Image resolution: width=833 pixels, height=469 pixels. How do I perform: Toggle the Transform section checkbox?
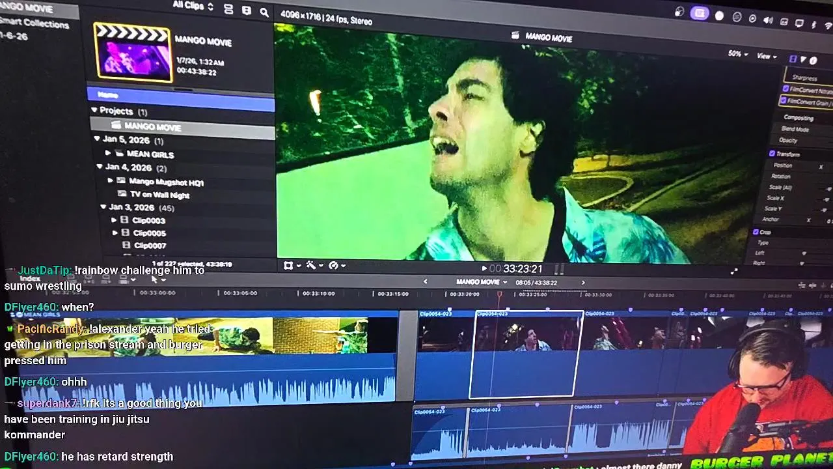point(772,154)
